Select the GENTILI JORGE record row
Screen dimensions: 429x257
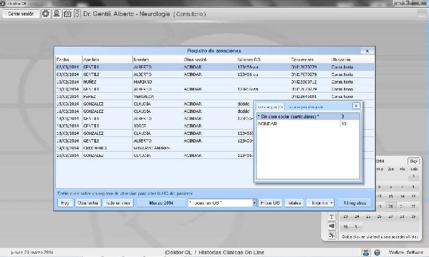pos(154,126)
